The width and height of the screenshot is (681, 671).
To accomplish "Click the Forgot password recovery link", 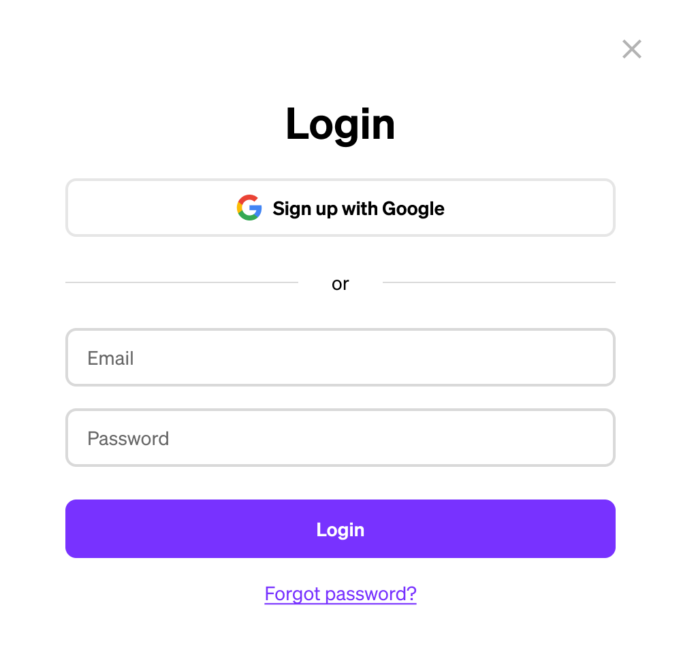I will [x=340, y=593].
